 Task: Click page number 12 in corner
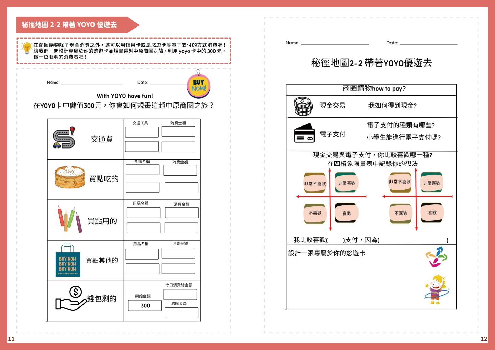[x=484, y=339]
